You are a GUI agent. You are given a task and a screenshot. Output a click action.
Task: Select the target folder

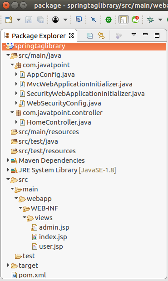pos(28,266)
